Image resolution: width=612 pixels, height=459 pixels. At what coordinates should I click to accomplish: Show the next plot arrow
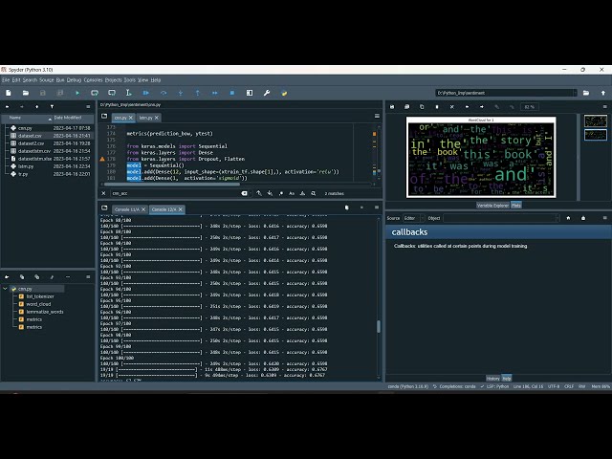[482, 107]
